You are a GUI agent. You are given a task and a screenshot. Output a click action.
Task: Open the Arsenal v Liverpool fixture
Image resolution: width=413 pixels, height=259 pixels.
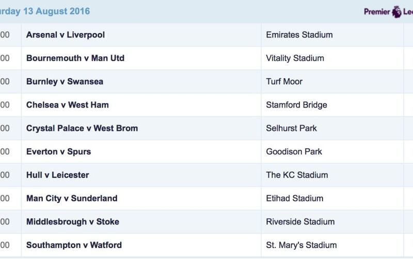(66, 34)
